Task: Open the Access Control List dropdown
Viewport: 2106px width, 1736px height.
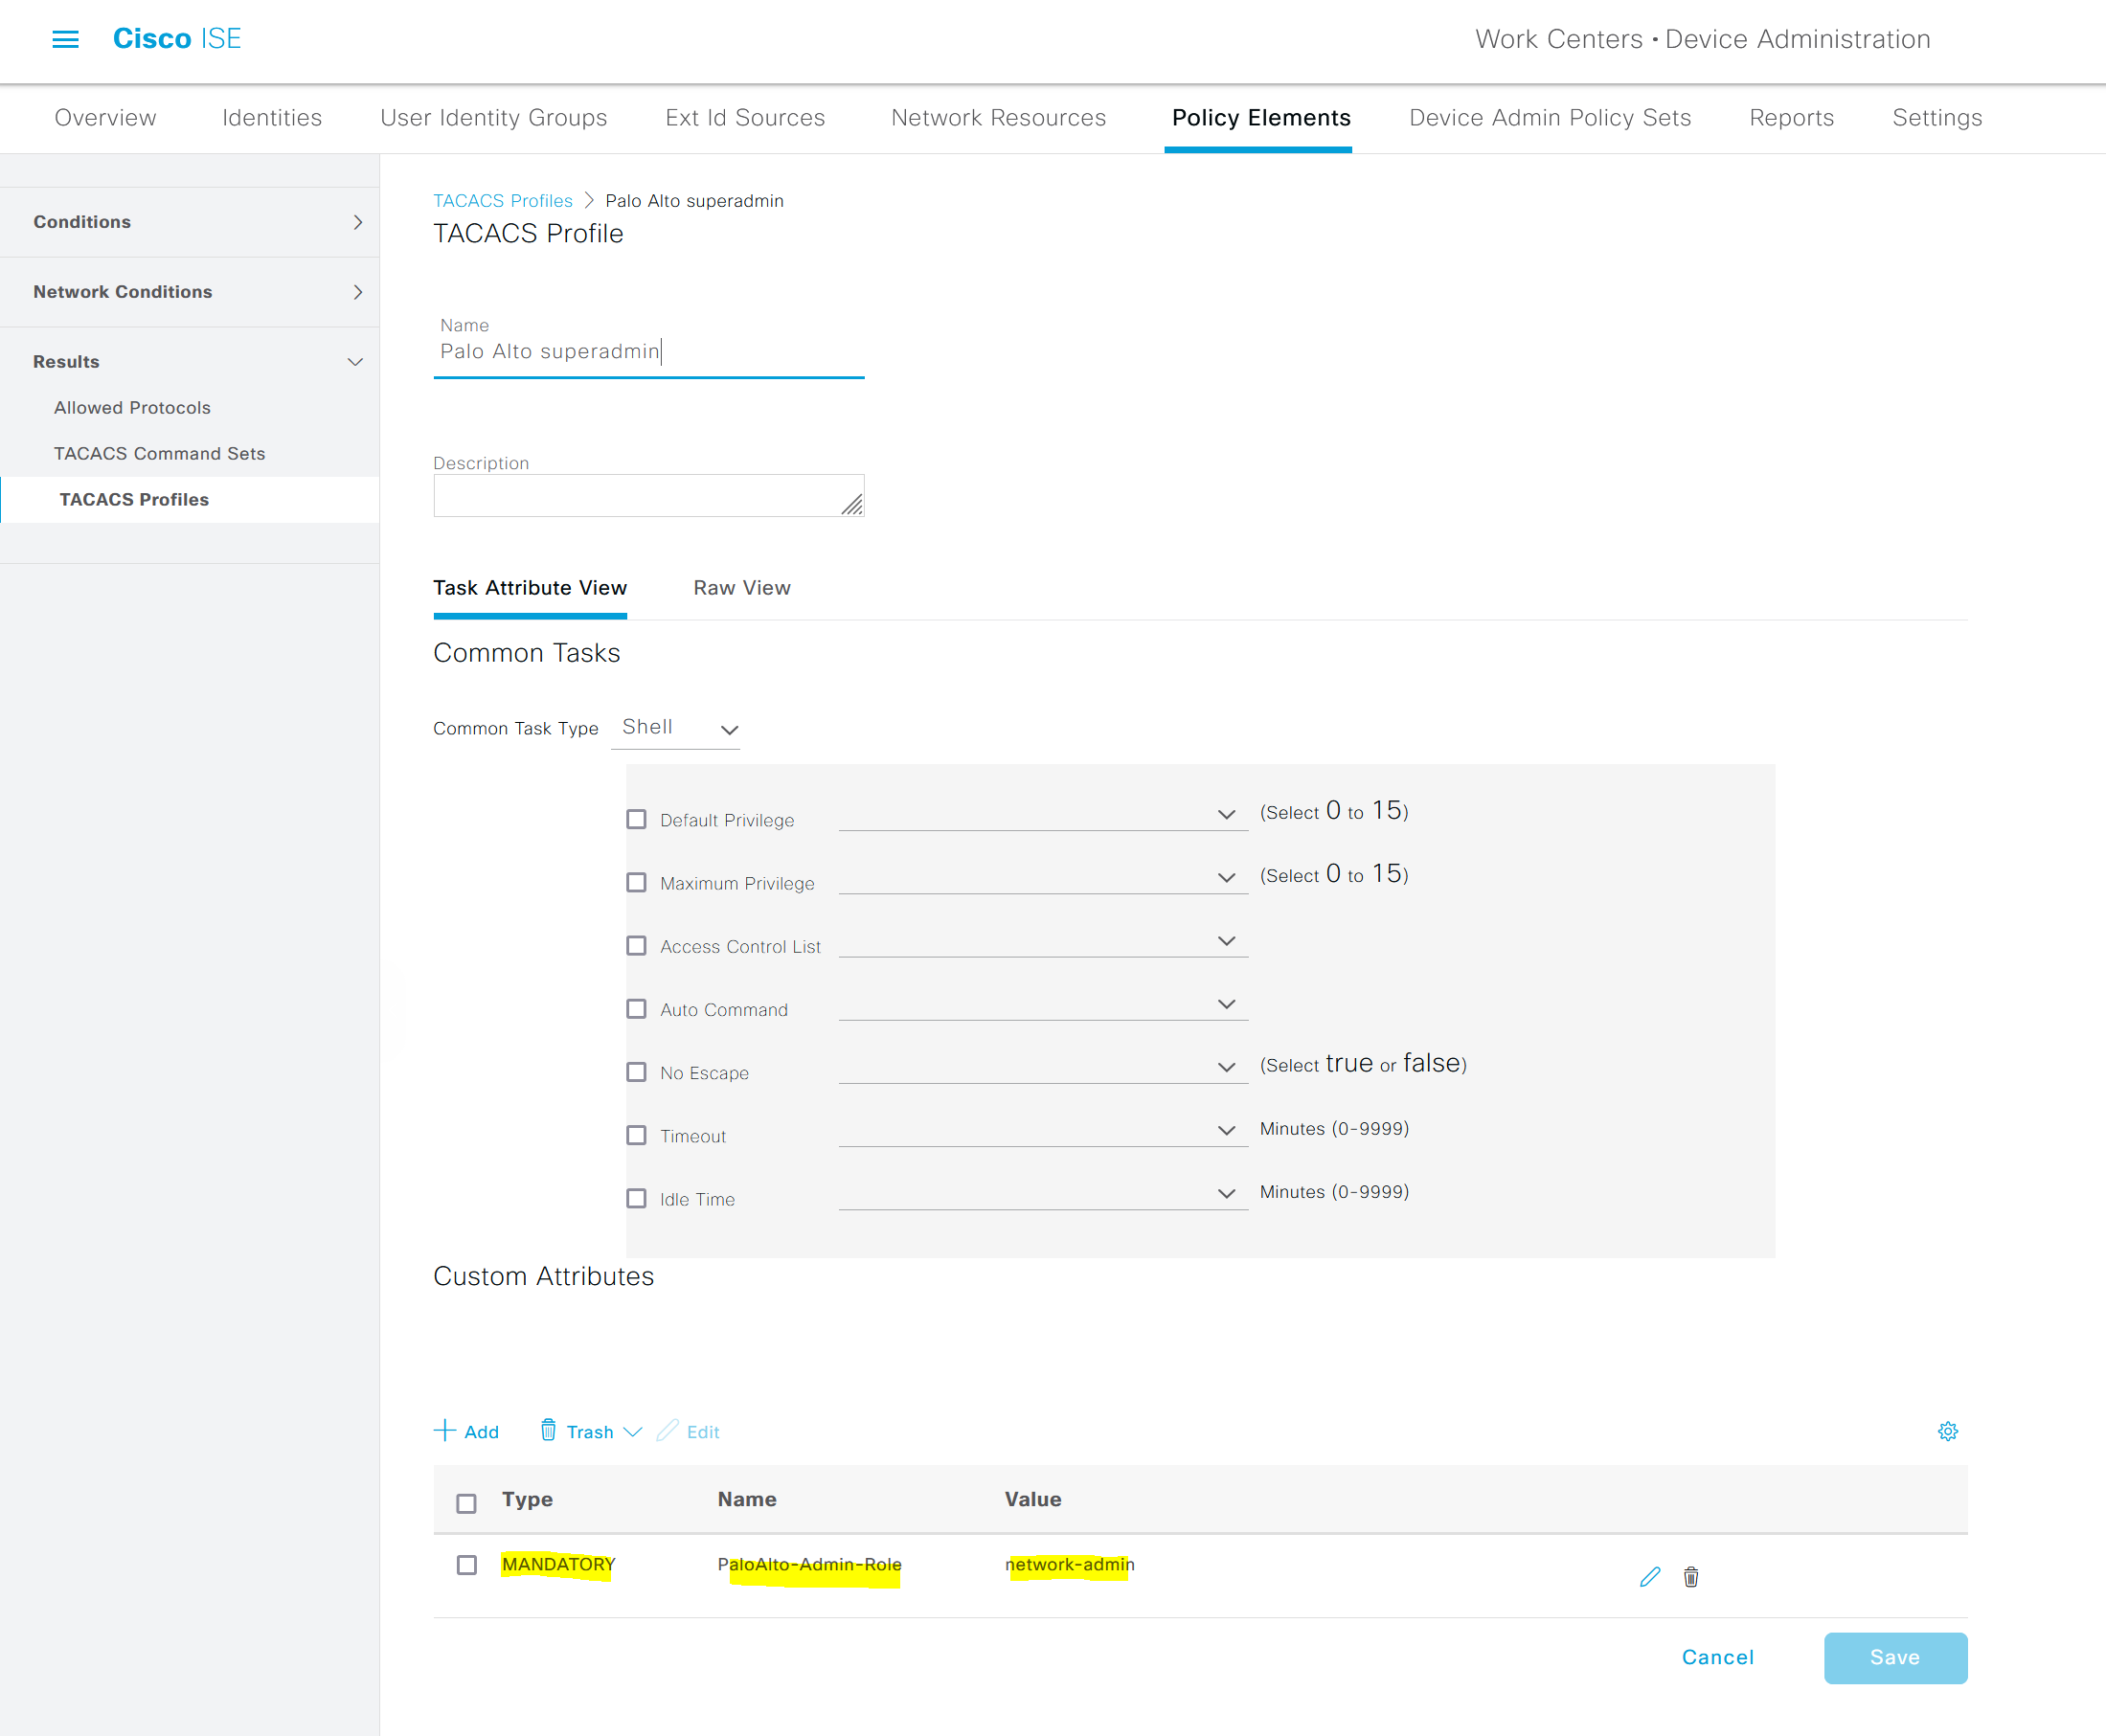Action: tap(1043, 941)
